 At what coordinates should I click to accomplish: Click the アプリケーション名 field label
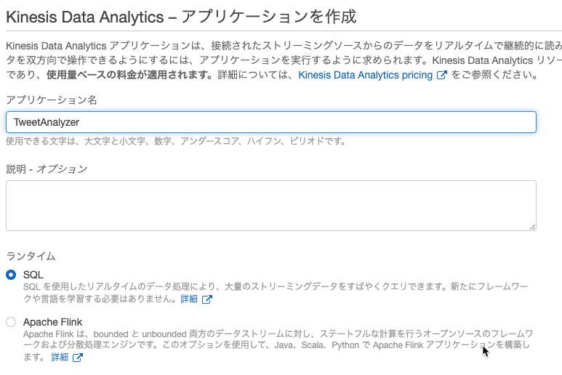[52, 100]
